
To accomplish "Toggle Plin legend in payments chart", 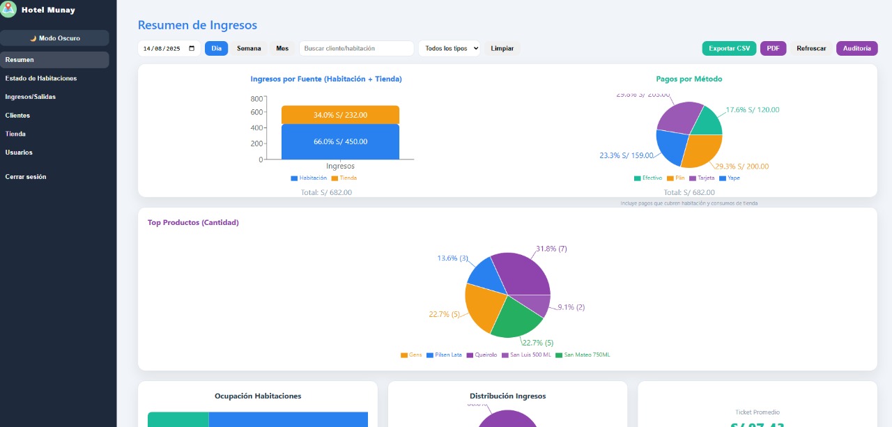I will (676, 178).
